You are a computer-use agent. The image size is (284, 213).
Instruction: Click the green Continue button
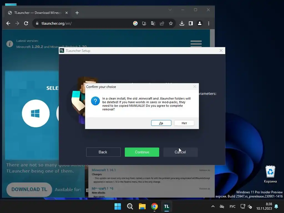tap(142, 152)
